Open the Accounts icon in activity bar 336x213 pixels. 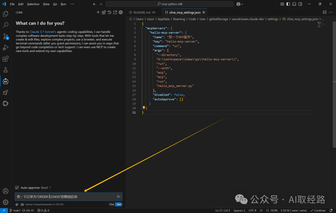click(x=6, y=191)
